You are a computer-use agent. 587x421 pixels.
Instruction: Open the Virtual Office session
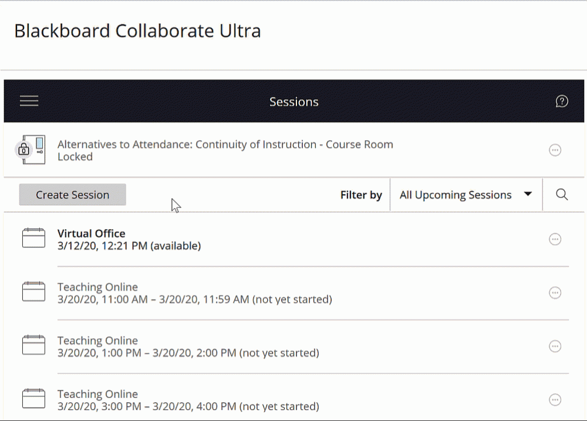[91, 233]
